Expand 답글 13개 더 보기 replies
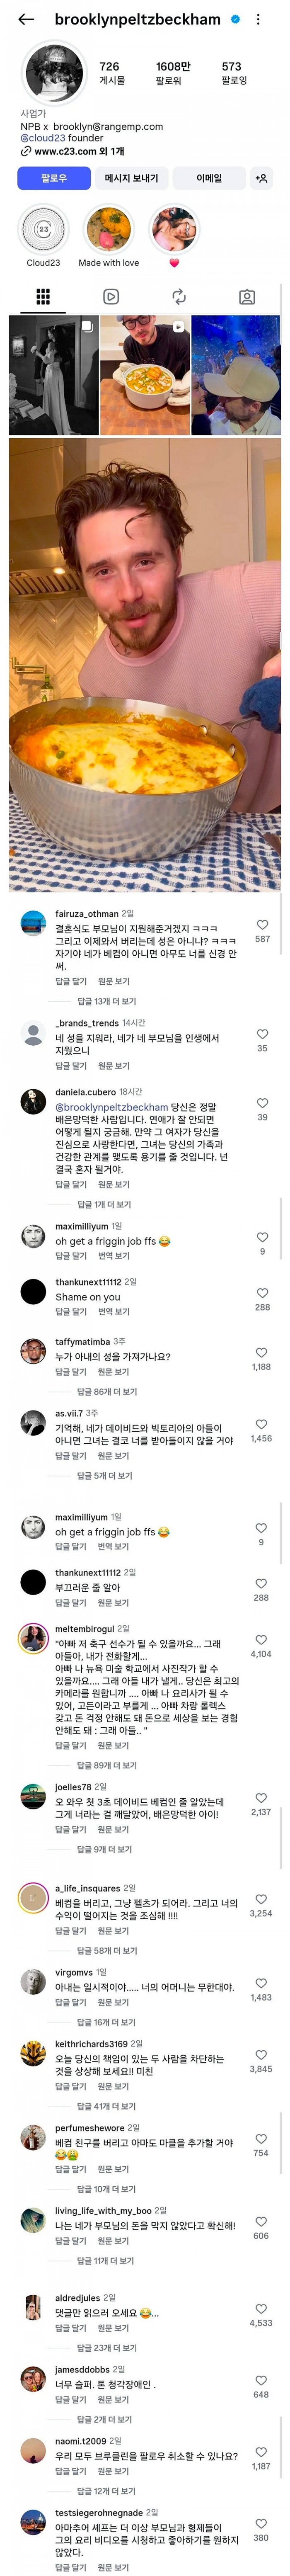The height and width of the screenshot is (2576, 290). 106,1001
